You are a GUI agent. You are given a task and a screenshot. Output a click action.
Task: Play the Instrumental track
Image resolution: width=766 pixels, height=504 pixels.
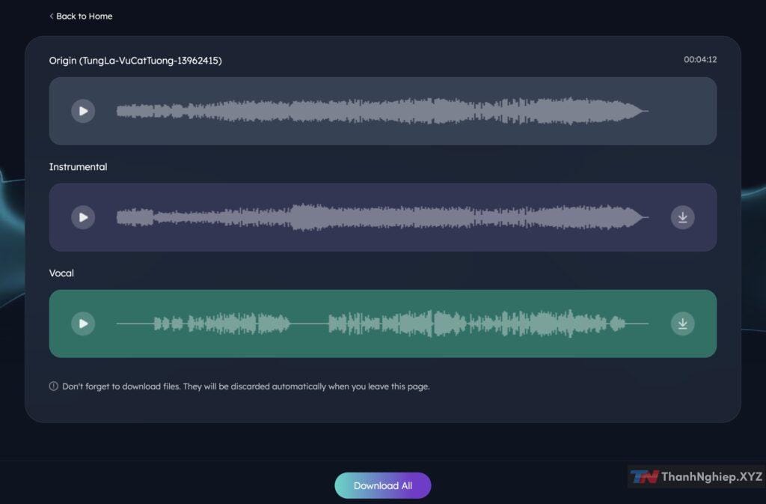click(83, 217)
